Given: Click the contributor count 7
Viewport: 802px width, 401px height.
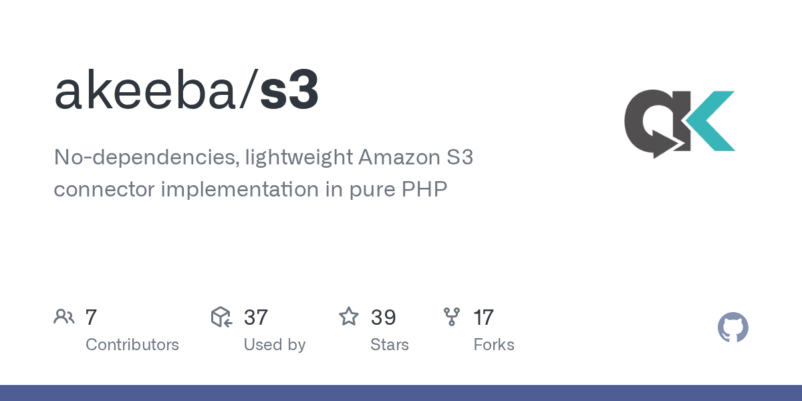Looking at the screenshot, I should (x=92, y=317).
